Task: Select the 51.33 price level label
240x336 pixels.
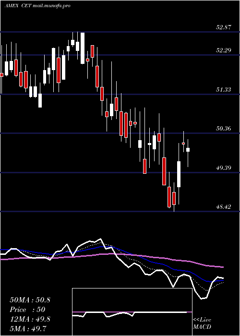Action: 224,89
